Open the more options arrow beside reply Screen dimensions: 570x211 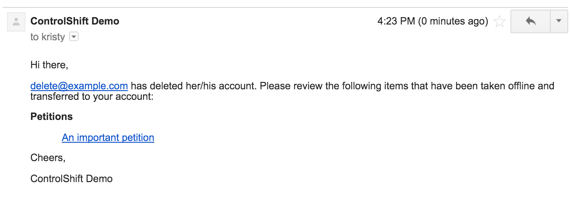[x=558, y=21]
